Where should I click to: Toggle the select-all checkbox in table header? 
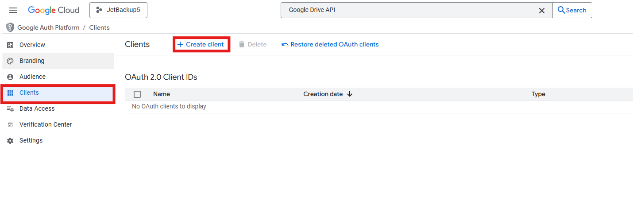coord(137,94)
